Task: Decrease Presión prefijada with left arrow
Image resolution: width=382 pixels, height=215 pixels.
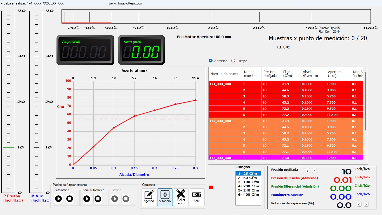Action: coord(307,170)
